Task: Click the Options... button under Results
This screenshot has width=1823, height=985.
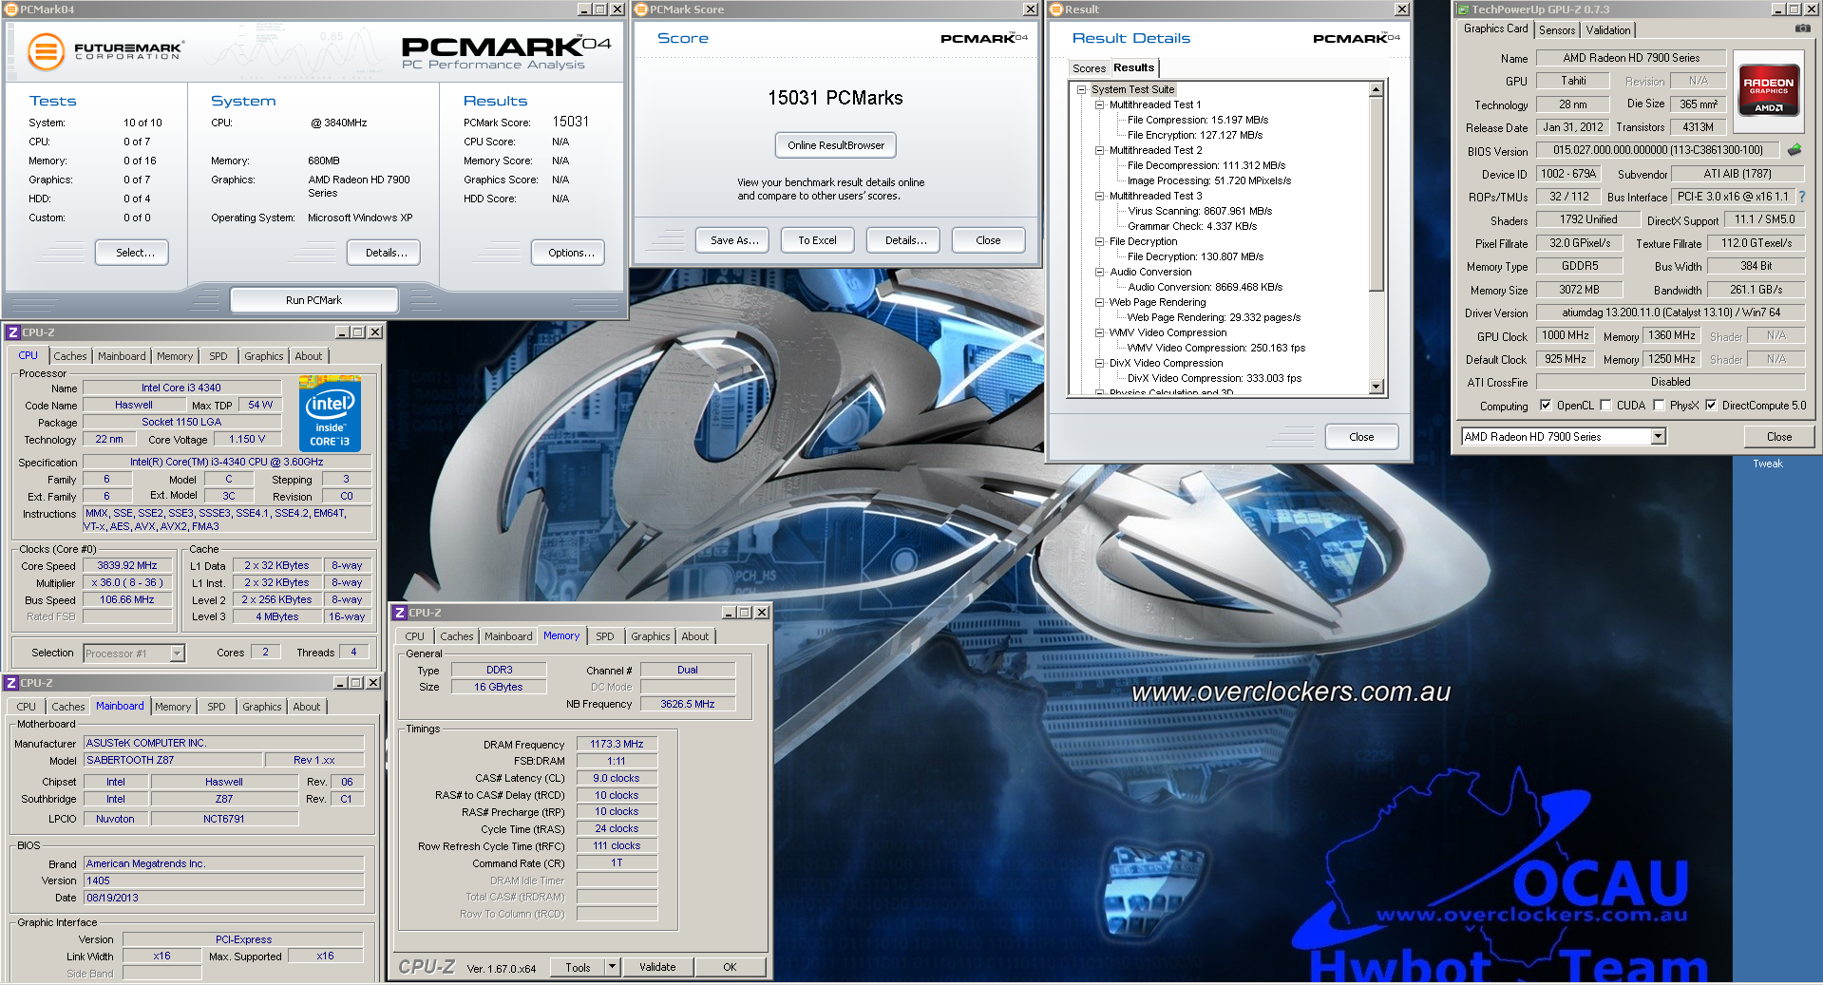Action: [x=568, y=253]
